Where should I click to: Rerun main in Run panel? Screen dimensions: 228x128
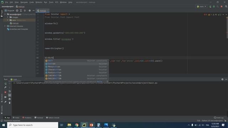click(5, 84)
